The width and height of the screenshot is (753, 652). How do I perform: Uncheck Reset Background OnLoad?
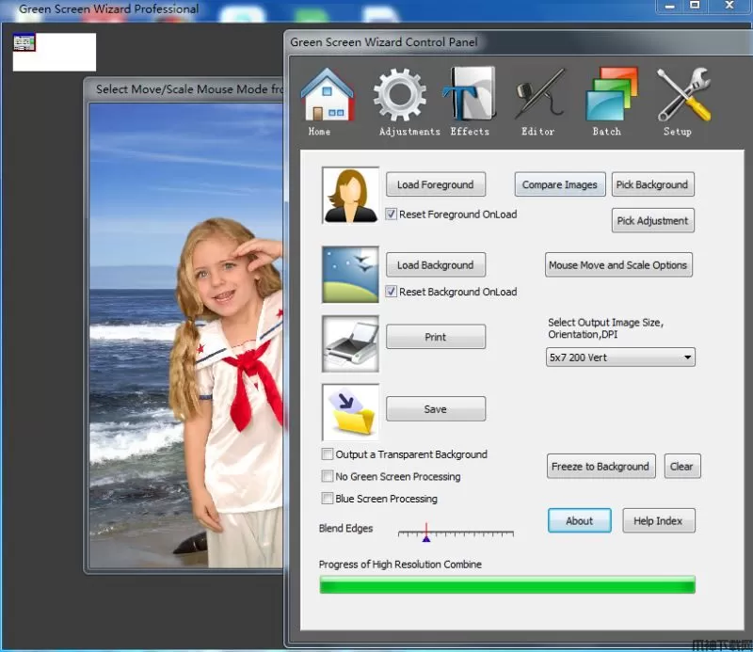392,292
